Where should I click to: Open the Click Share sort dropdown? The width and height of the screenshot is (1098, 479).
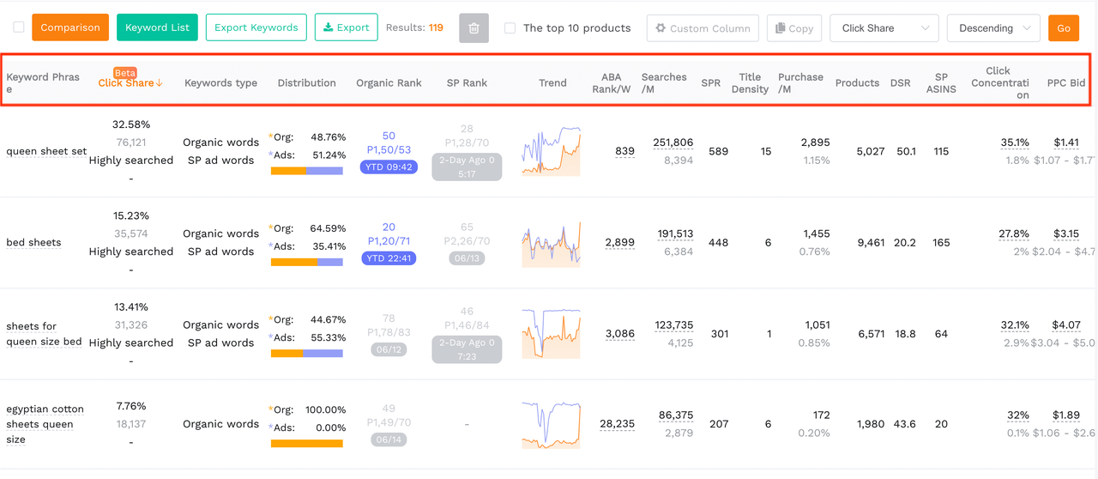click(884, 28)
